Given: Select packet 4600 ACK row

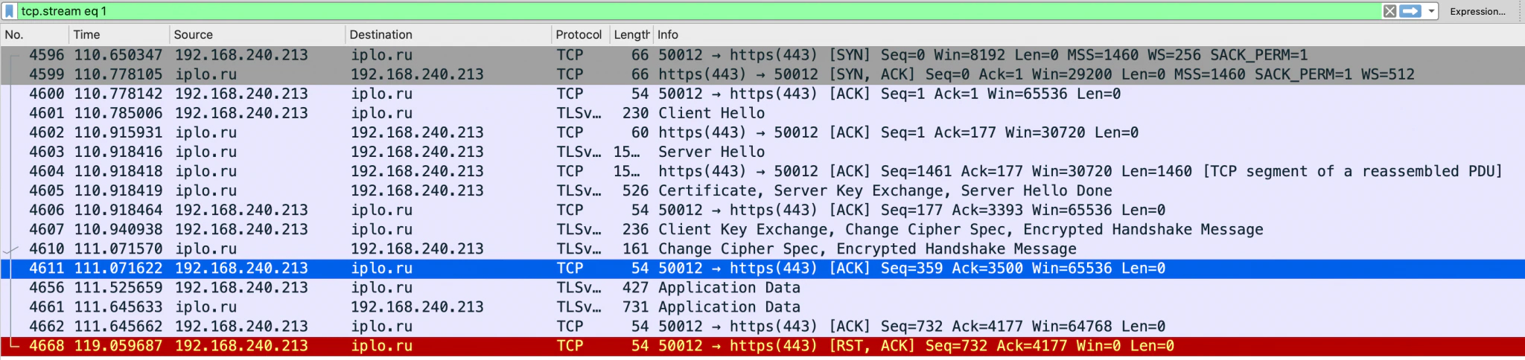Looking at the screenshot, I should coord(762,94).
